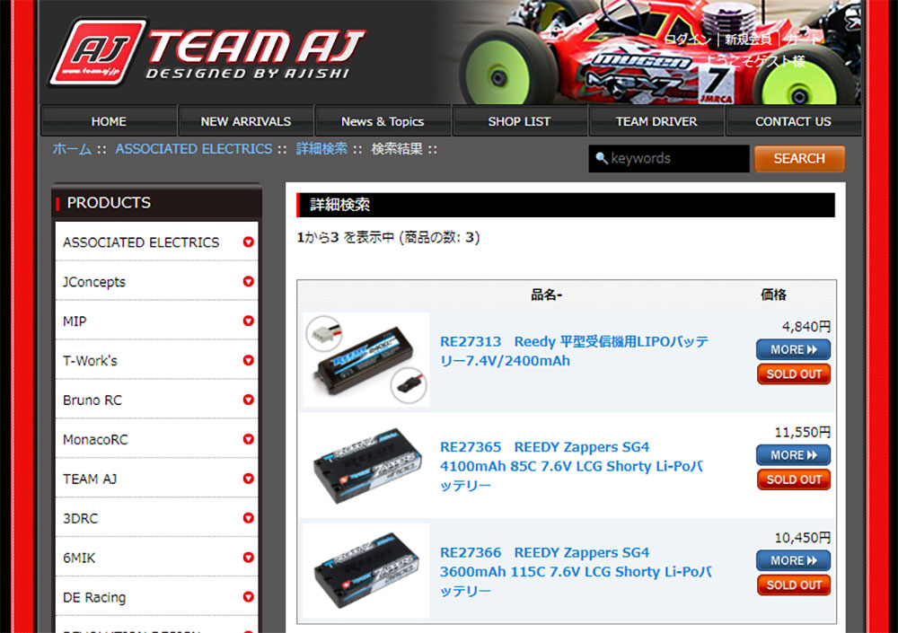Open the RE27313 Reedy LIPO product link
Image resolution: width=898 pixels, height=633 pixels.
tap(574, 351)
